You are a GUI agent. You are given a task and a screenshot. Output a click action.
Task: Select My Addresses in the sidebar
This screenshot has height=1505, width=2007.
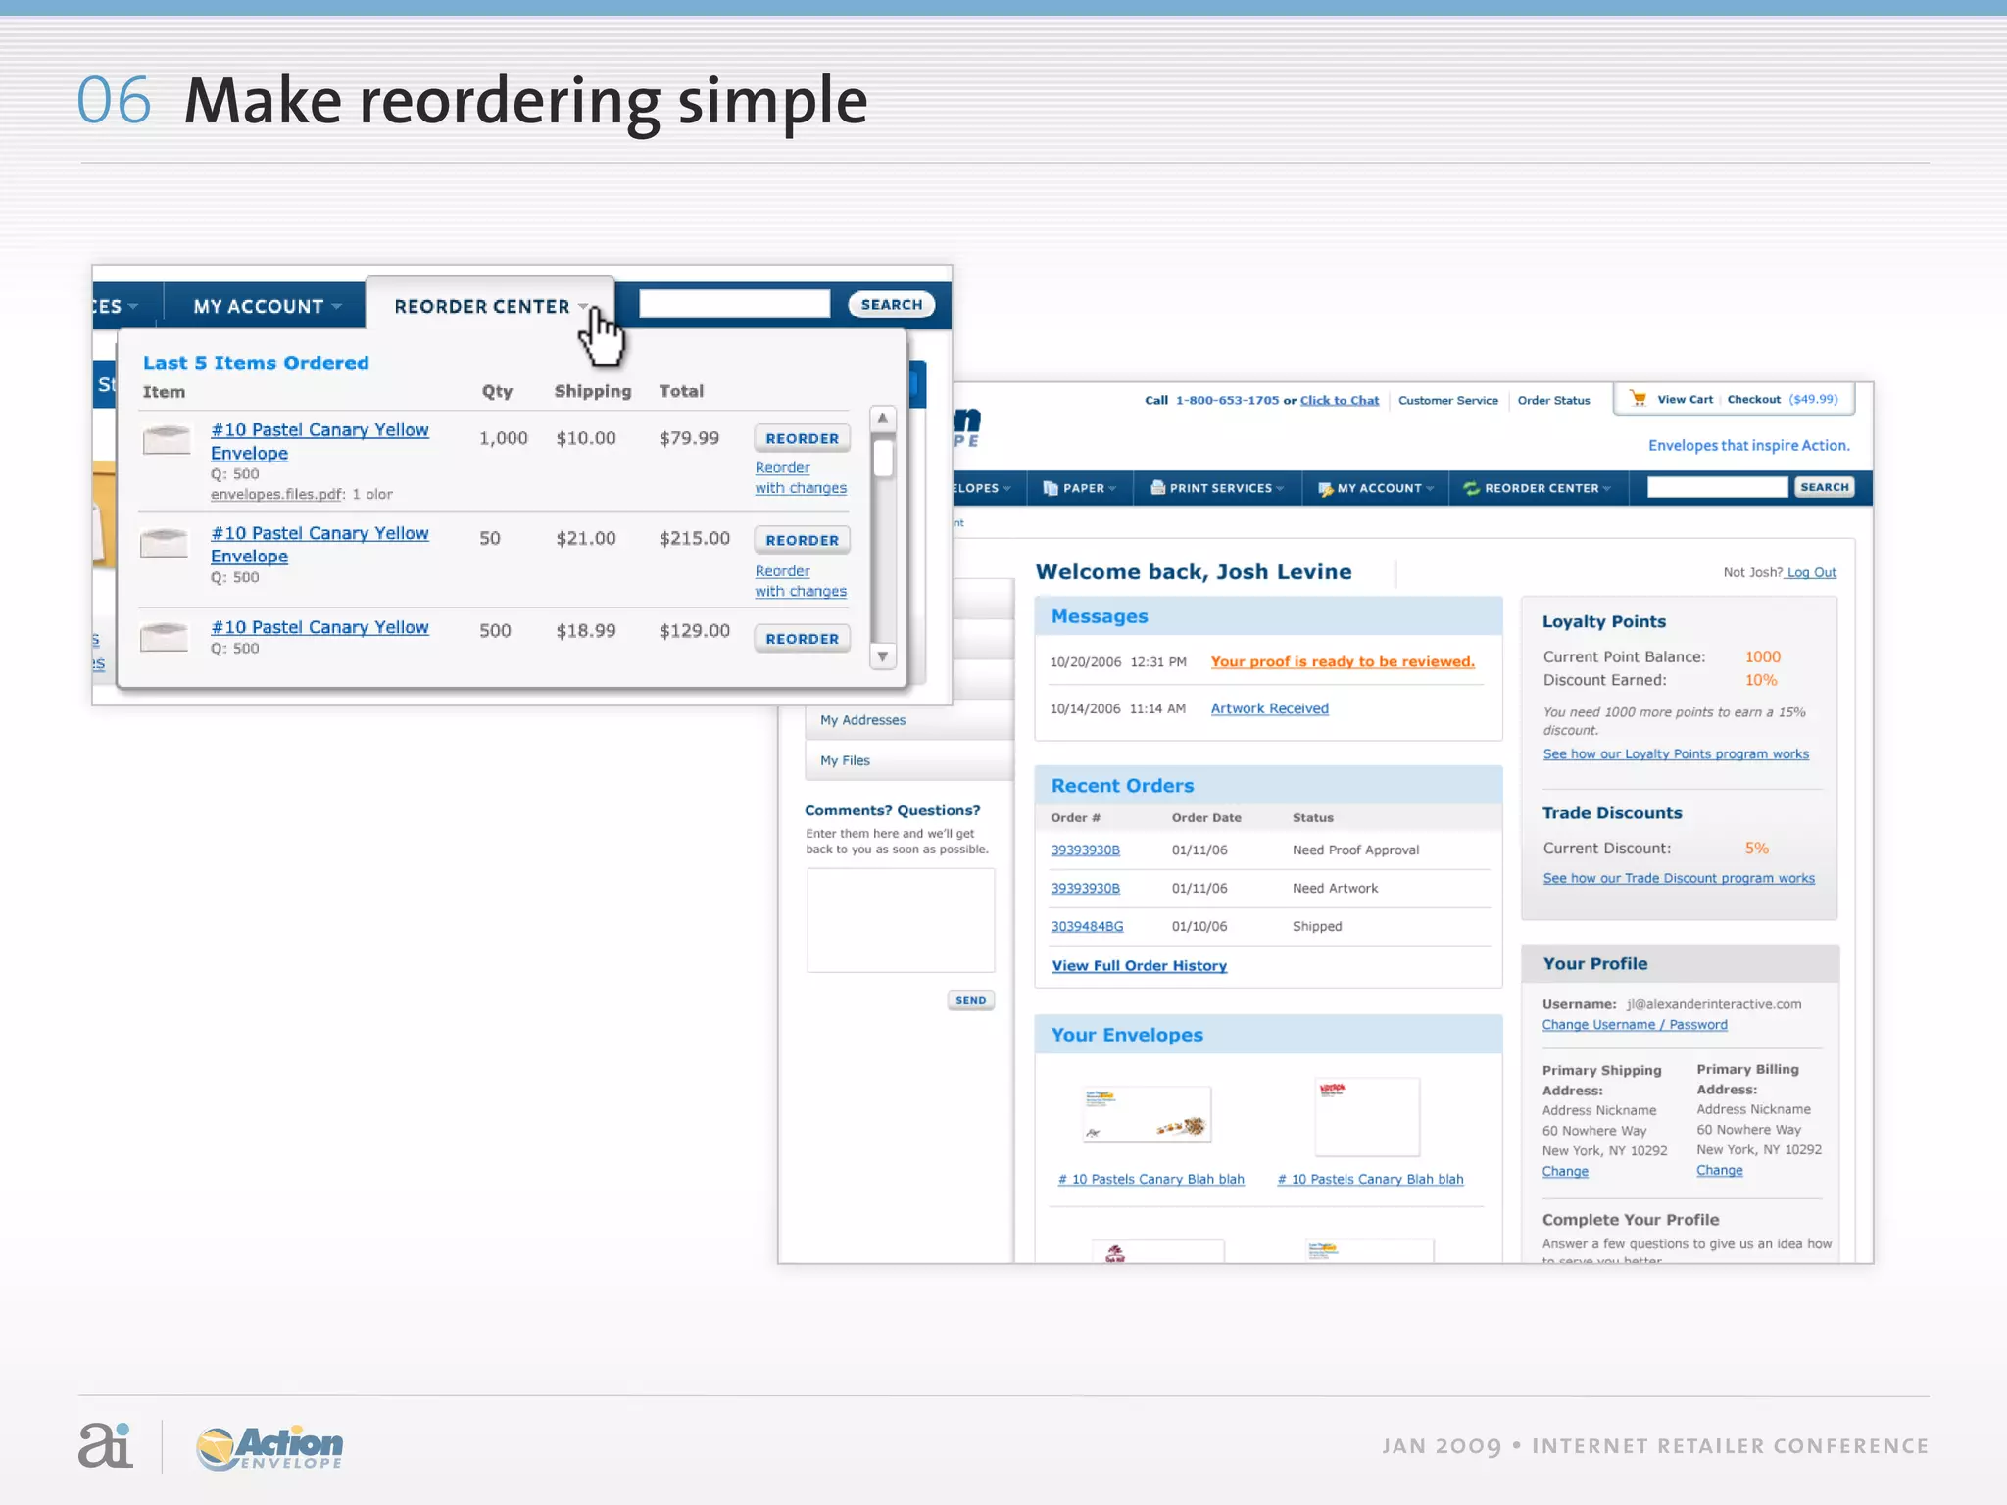click(x=909, y=720)
